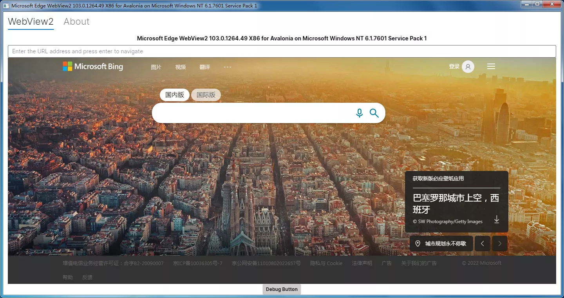Click inside the Bing search box
Screen dimensions: 564x298
(x=253, y=113)
